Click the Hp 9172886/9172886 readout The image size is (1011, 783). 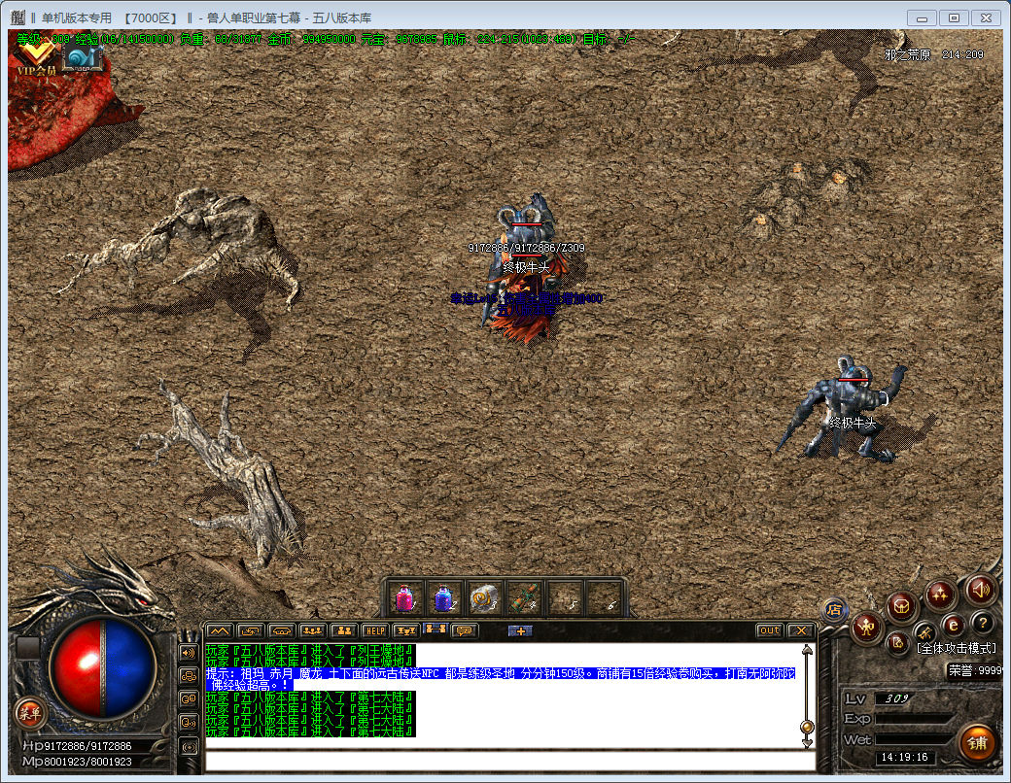(78, 746)
